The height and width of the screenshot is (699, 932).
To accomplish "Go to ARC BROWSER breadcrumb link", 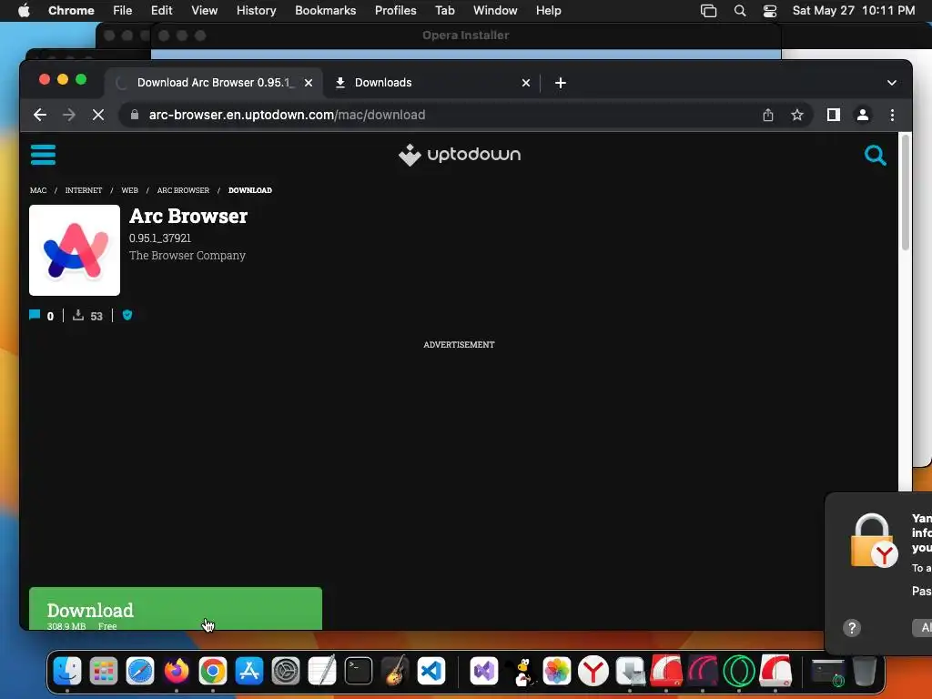I will (183, 190).
